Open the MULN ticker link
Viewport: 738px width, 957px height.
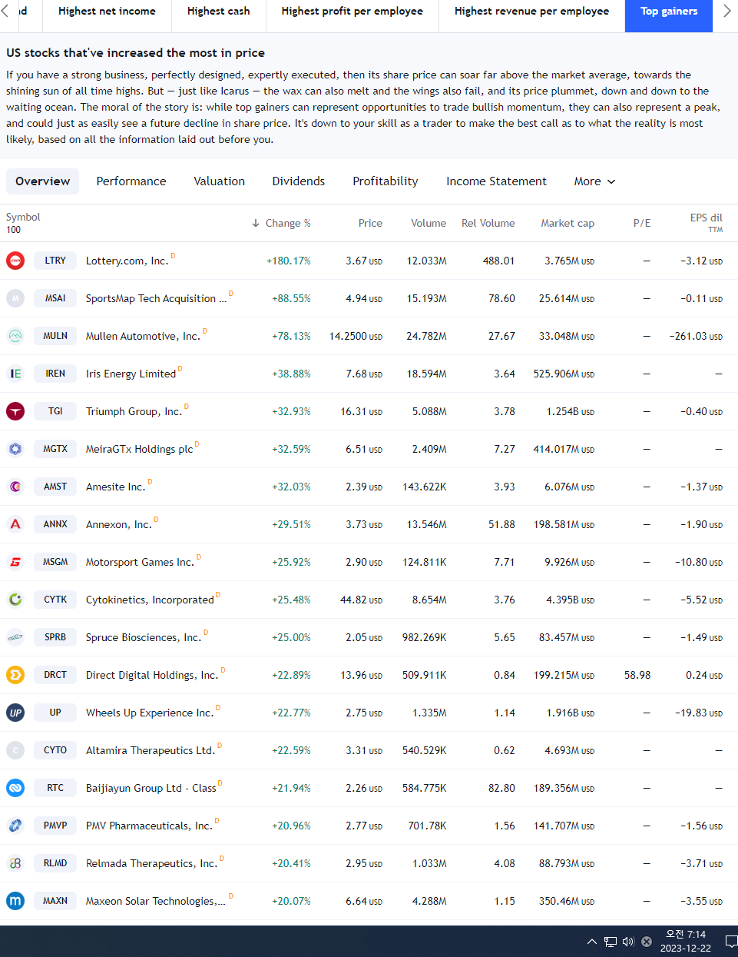click(x=55, y=336)
